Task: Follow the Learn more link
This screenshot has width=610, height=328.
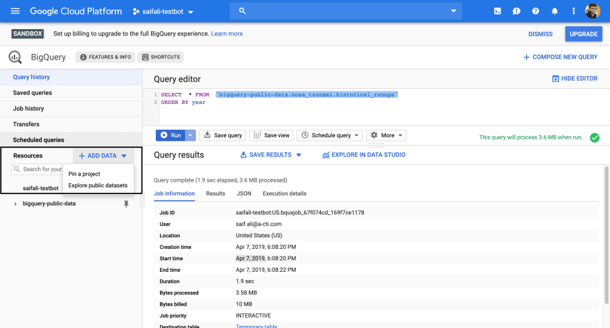Action: 227,34
